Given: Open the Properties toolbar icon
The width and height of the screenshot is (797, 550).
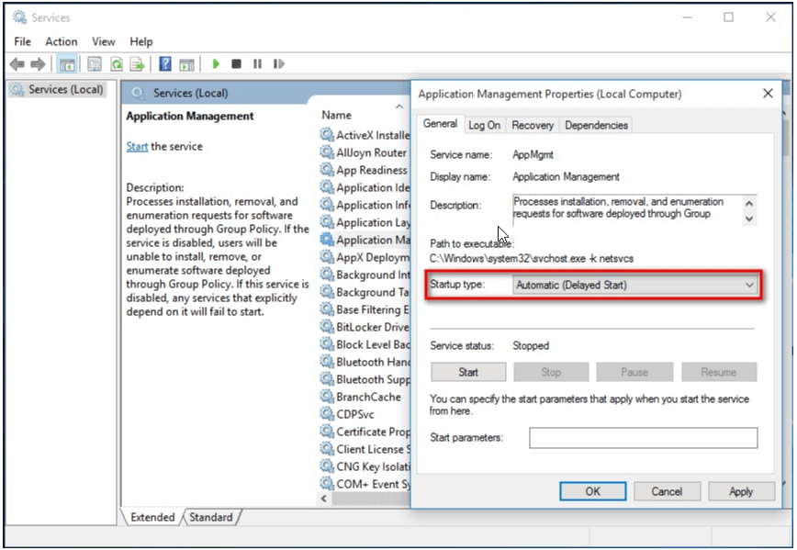Looking at the screenshot, I should 95,64.
